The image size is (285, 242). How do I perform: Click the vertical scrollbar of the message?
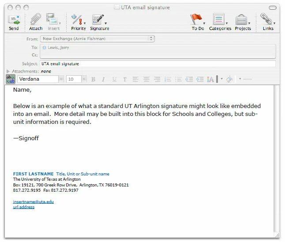(x=277, y=158)
